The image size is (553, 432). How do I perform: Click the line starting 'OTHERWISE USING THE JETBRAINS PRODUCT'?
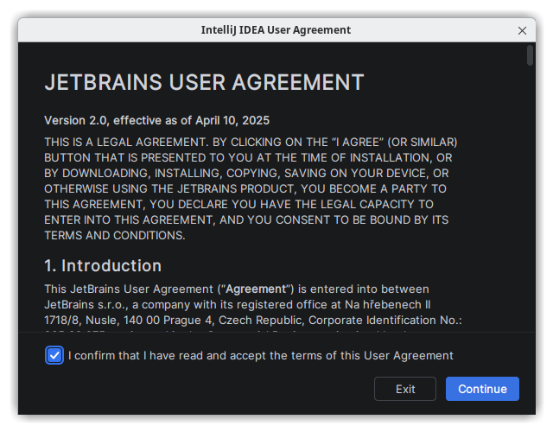(x=245, y=188)
